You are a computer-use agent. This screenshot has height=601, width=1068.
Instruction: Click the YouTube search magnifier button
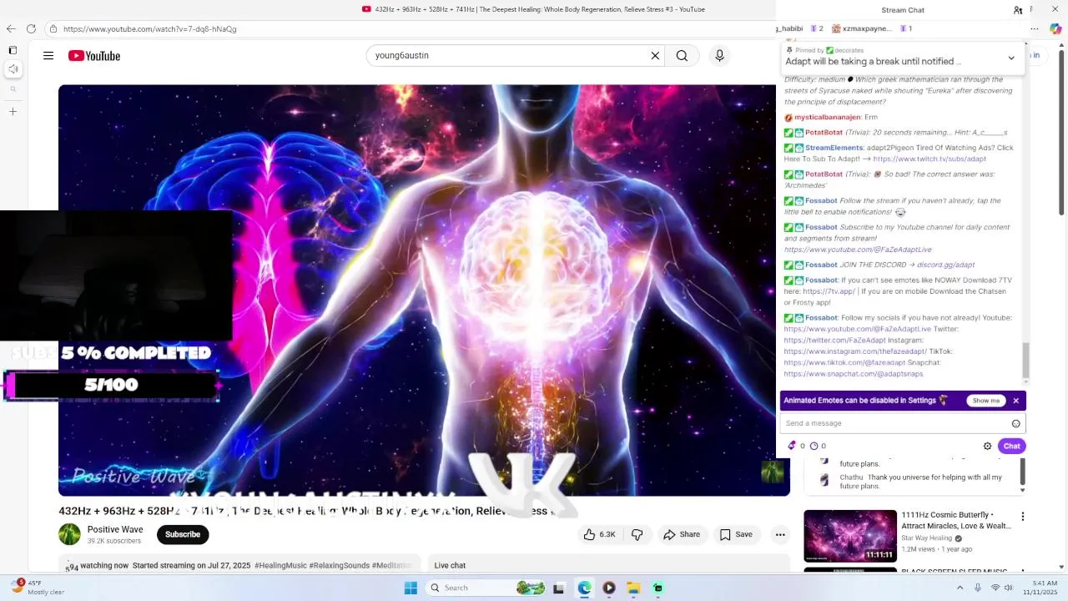click(x=682, y=56)
